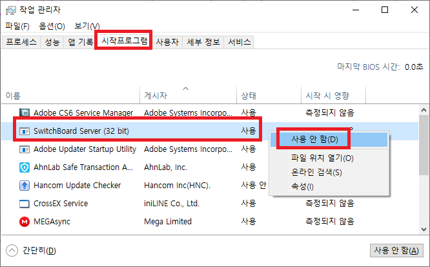This screenshot has width=430, height=267.
Task: Click the 측정되지 않음 cell in CrossEX row
Action: tap(330, 204)
